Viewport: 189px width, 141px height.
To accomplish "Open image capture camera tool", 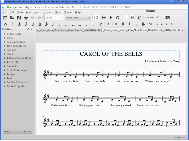I will (168, 18).
